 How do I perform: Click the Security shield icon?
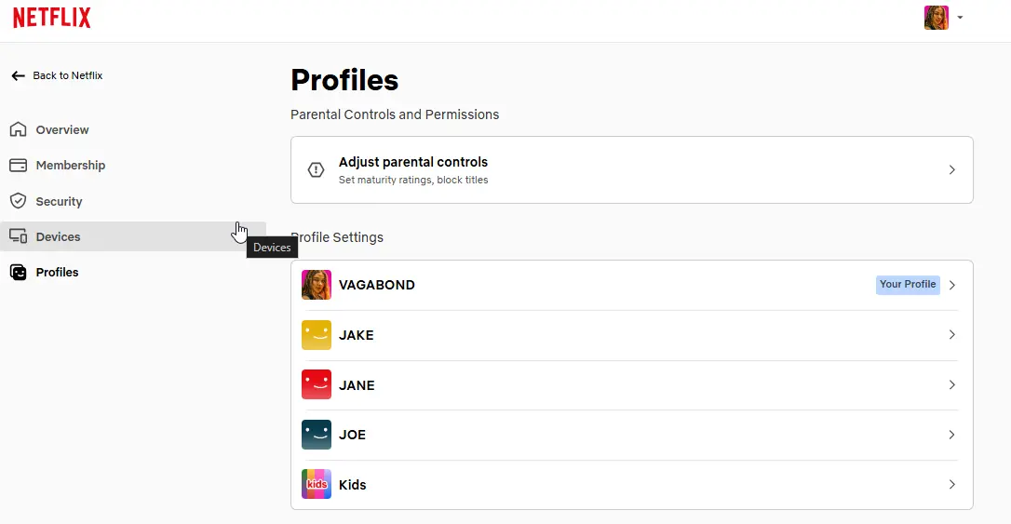[x=18, y=201]
